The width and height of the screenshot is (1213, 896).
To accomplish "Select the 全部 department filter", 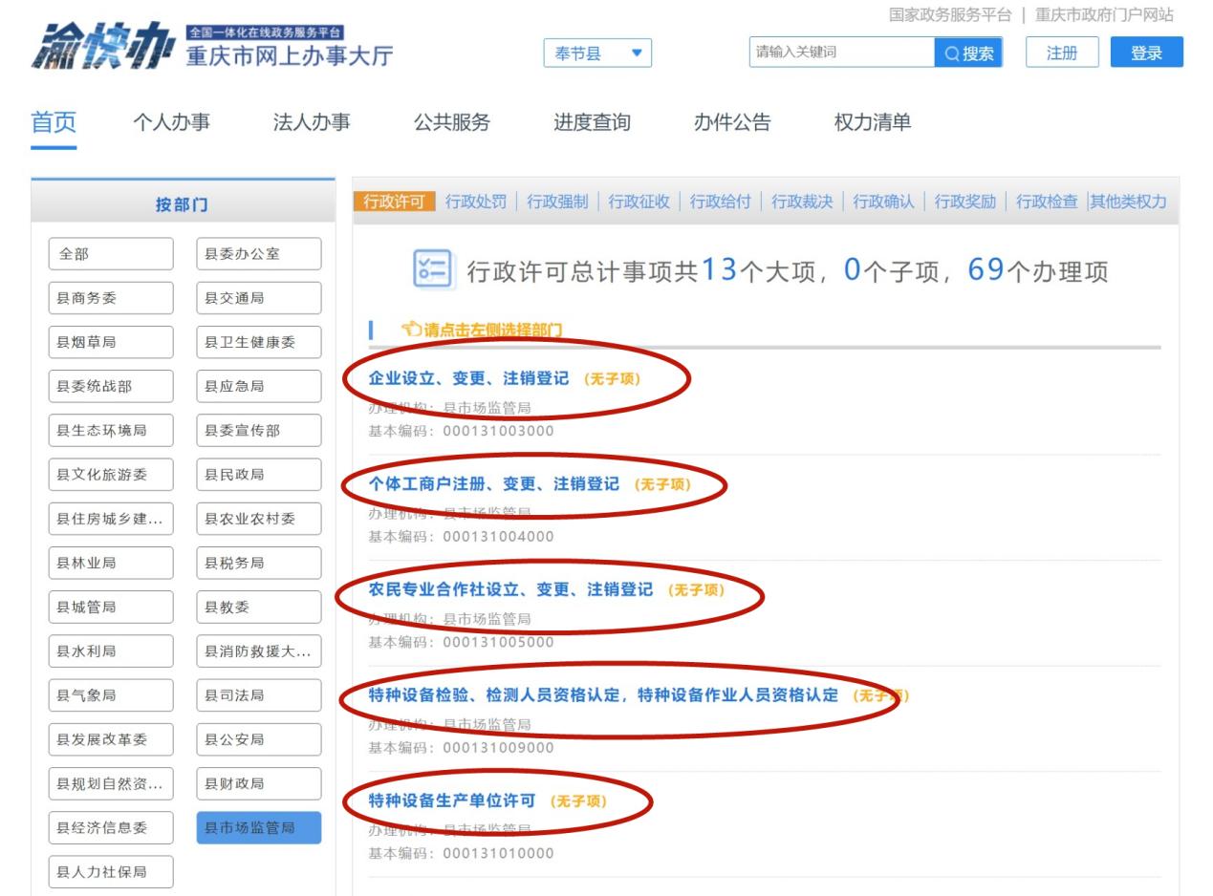I will (x=111, y=254).
